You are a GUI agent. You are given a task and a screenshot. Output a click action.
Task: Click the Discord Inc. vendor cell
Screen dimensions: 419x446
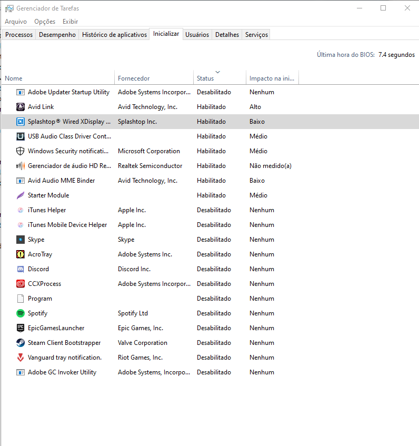coord(134,269)
